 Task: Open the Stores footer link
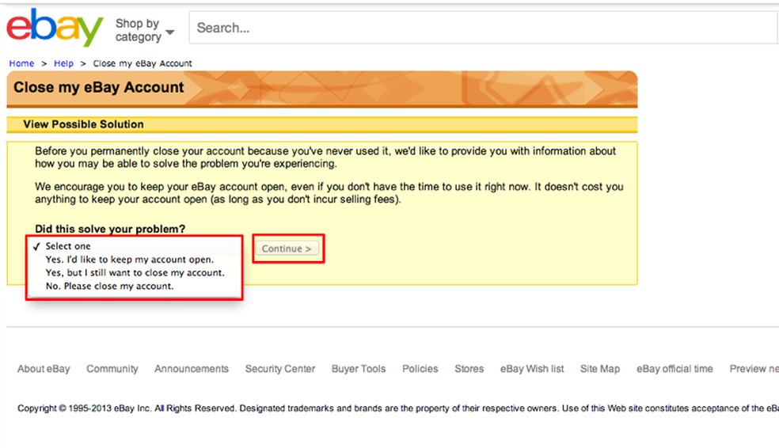point(469,369)
